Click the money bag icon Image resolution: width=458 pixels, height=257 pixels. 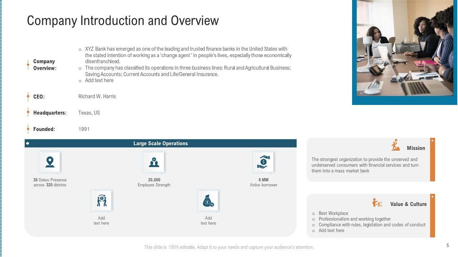(209, 201)
